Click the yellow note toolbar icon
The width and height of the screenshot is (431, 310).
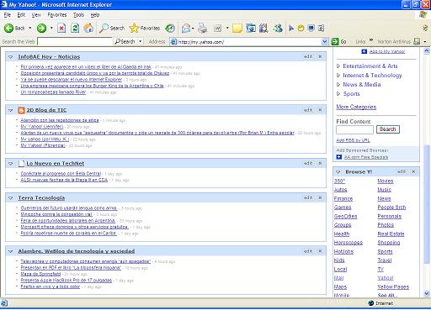pyautogui.click(x=237, y=28)
